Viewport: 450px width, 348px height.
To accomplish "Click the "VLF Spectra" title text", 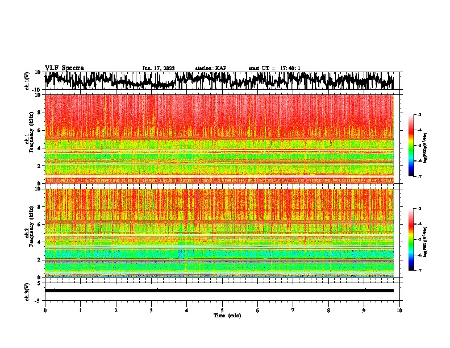I will click(x=64, y=68).
